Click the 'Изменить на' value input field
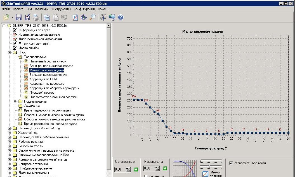Image resolution: width=295 pixels, height=177 pixels. click(x=149, y=168)
